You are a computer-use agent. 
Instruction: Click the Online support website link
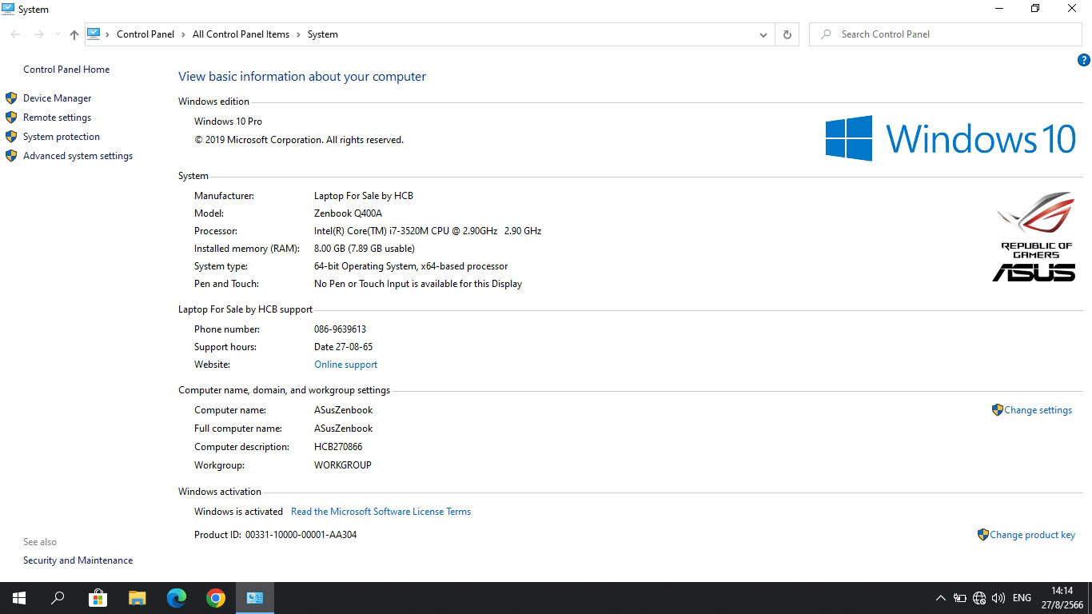(345, 365)
